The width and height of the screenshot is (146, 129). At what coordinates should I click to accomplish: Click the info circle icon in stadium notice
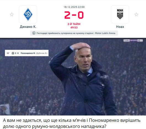point(34,33)
